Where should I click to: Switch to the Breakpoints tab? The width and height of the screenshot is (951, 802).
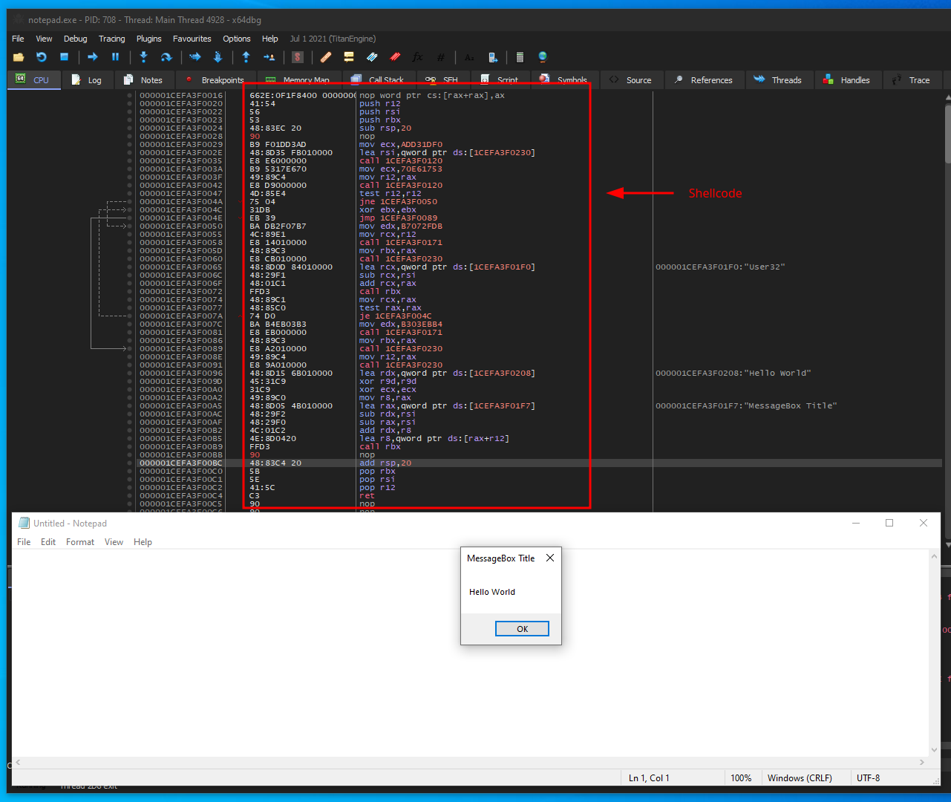coord(214,80)
